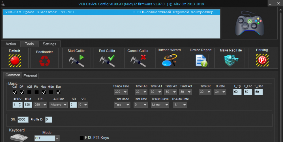The image size is (283, 142).
Task: Click the T_Tgl input field
Action: (x=237, y=92)
